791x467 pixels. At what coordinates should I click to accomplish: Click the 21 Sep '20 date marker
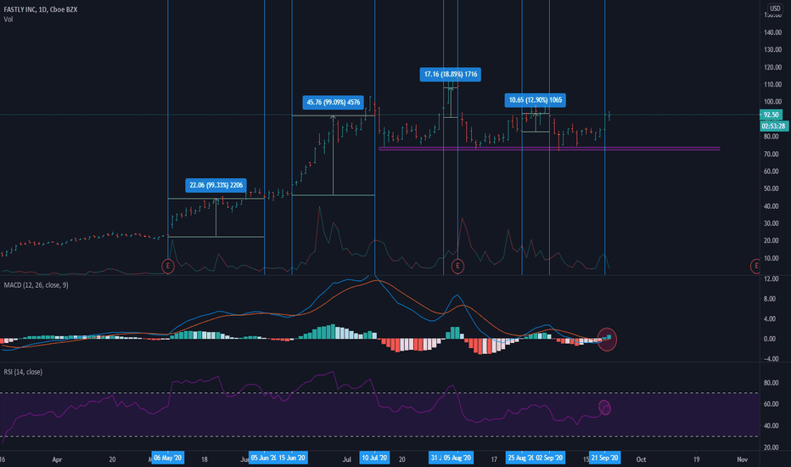point(604,458)
